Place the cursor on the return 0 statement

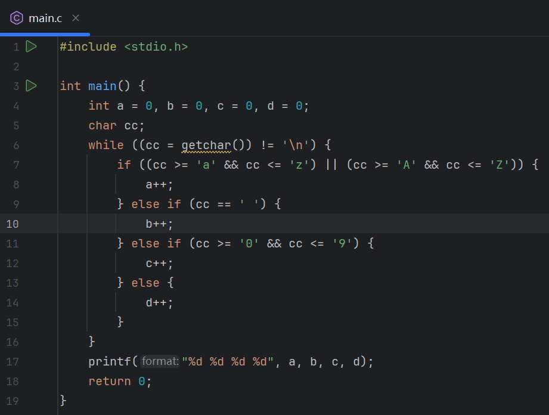pos(119,381)
